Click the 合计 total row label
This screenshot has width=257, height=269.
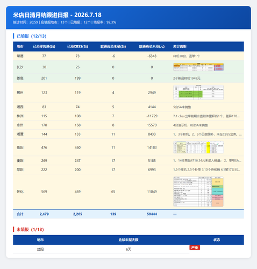(x=20, y=214)
